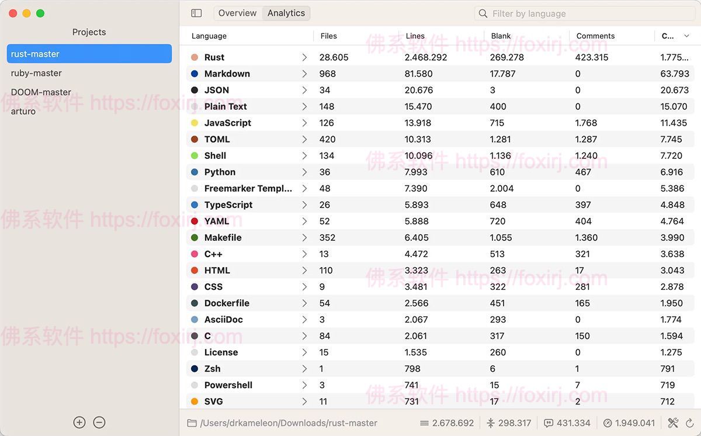Click the folder icon beside project path
The height and width of the screenshot is (436, 701).
tap(192, 423)
